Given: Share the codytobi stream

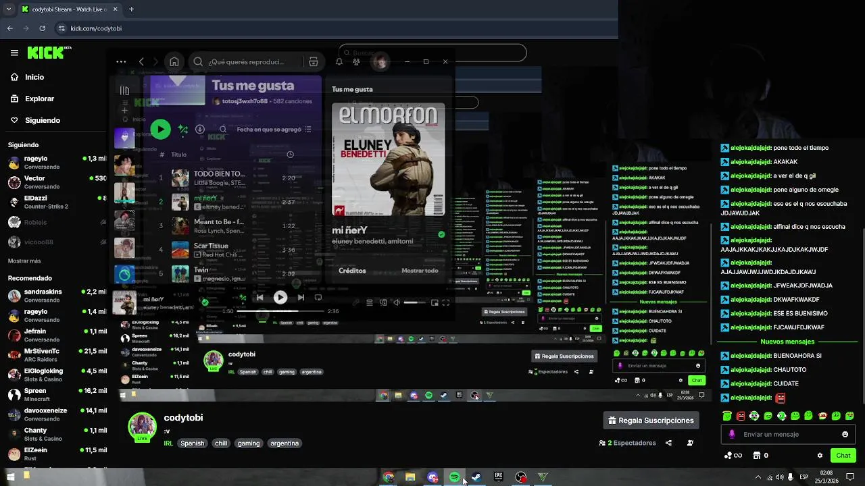Looking at the screenshot, I should pyautogui.click(x=668, y=443).
